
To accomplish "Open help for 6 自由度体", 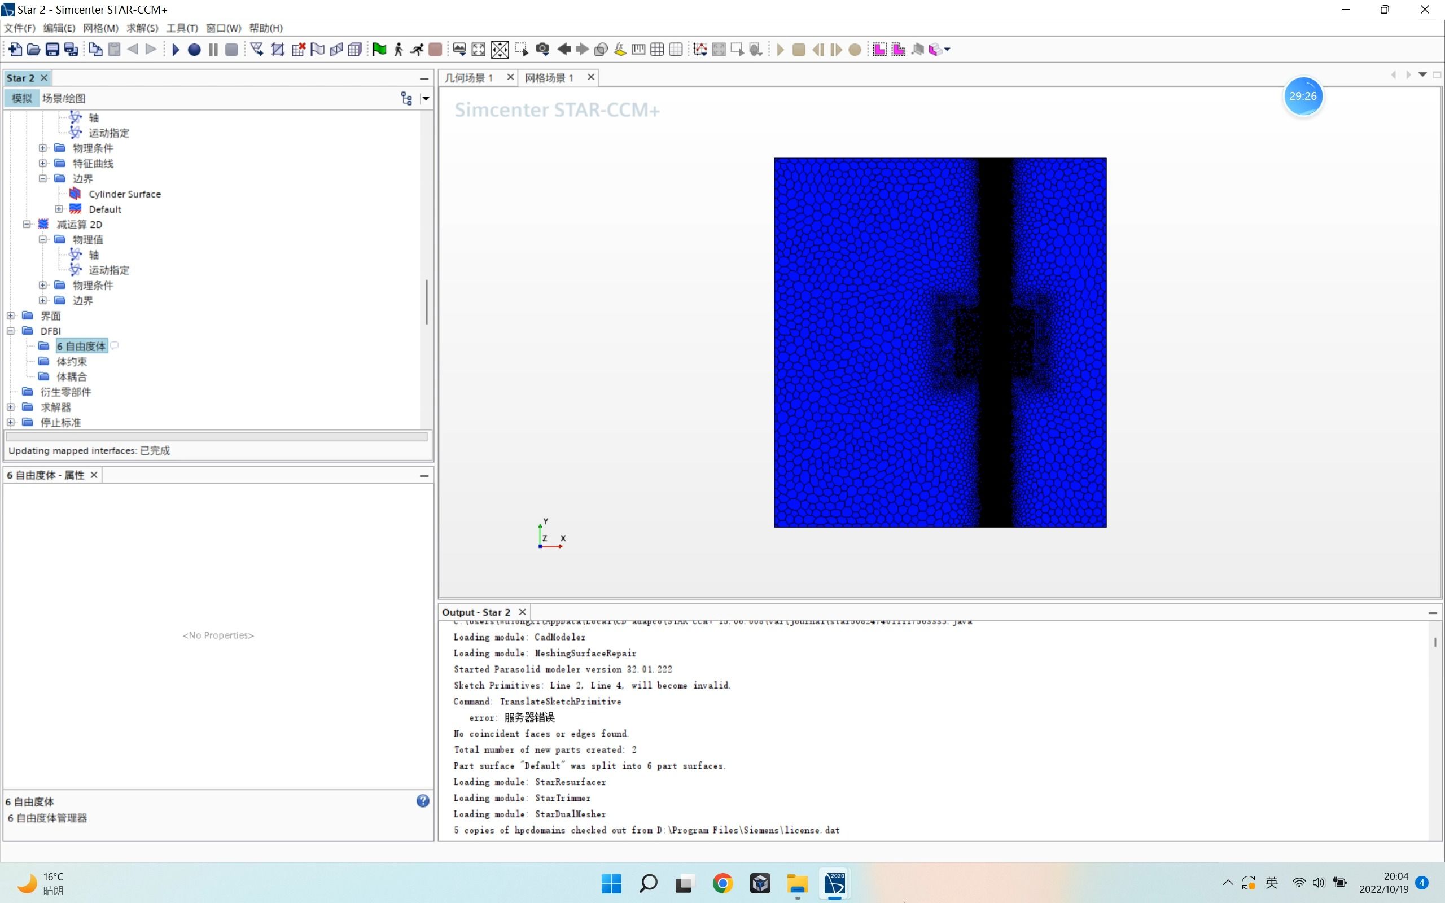I will point(423,801).
